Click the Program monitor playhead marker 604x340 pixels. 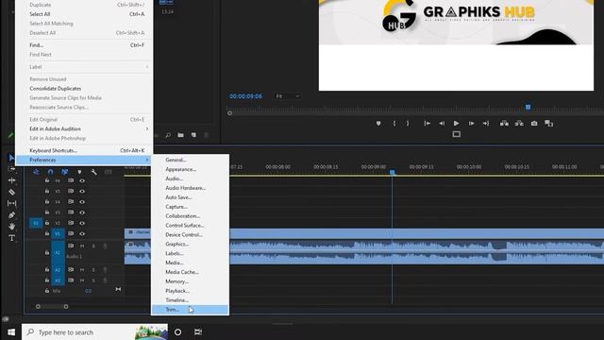[x=528, y=107]
